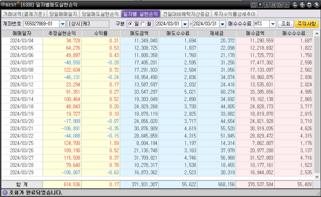The width and height of the screenshot is (321, 197).
Task: Select the row dated 2024/03/27
Action: click(x=157, y=158)
